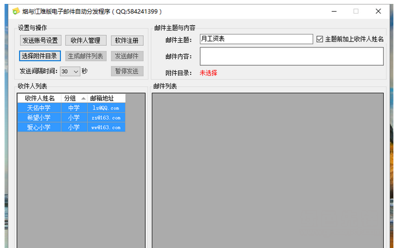Viewport: 396px width, 248px height.
Task: Click email cell zs@163.com
Action: coord(106,117)
